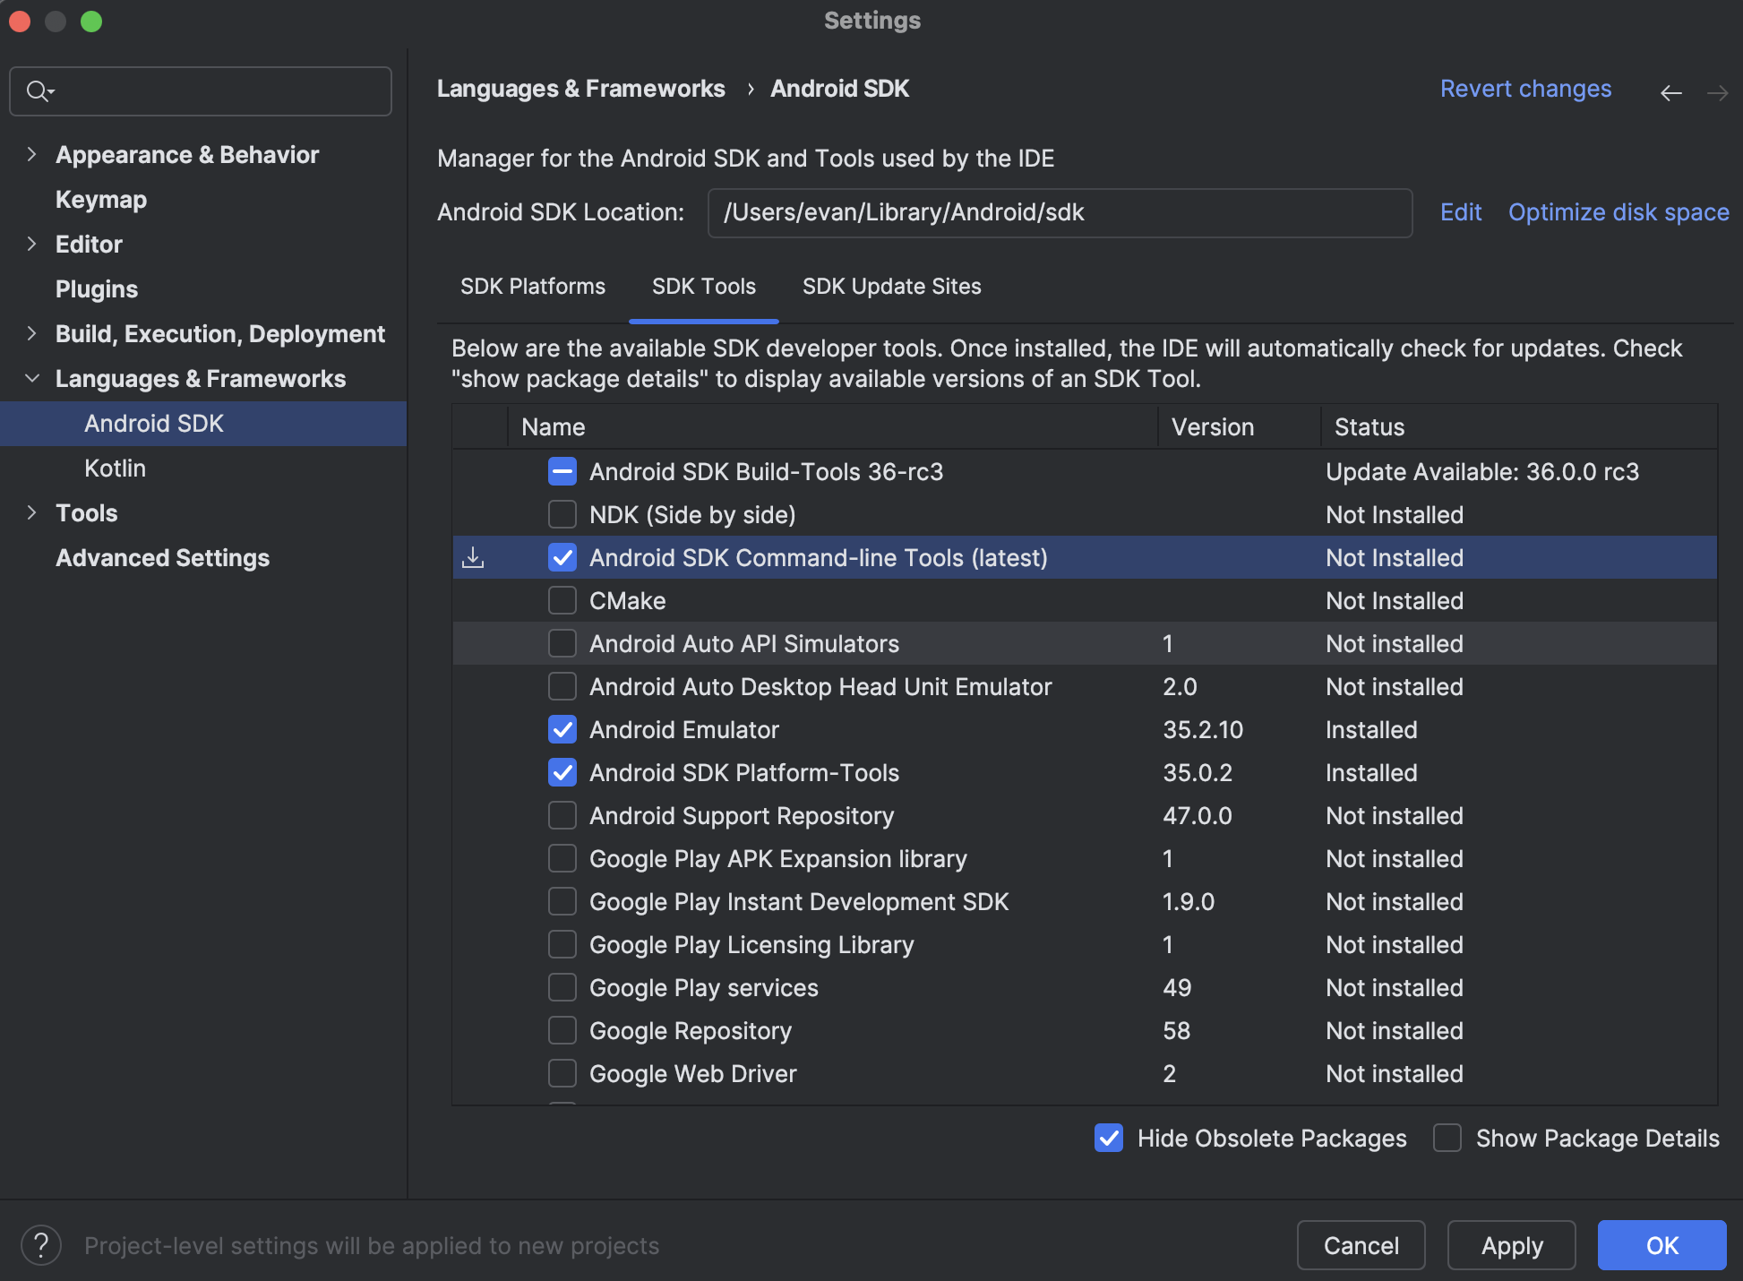Enable the CMake checkbox
Screen dimensions: 1743x1281
click(562, 600)
